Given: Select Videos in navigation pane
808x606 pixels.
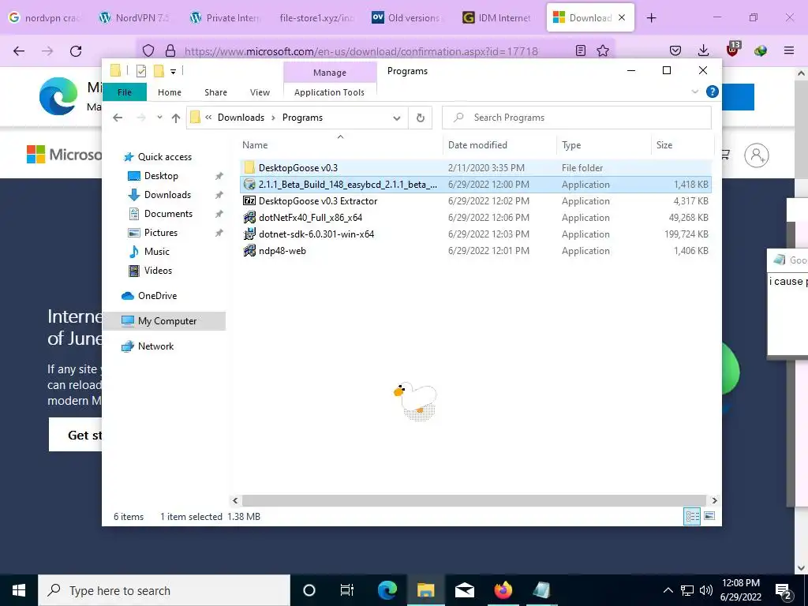Looking at the screenshot, I should pyautogui.click(x=158, y=271).
